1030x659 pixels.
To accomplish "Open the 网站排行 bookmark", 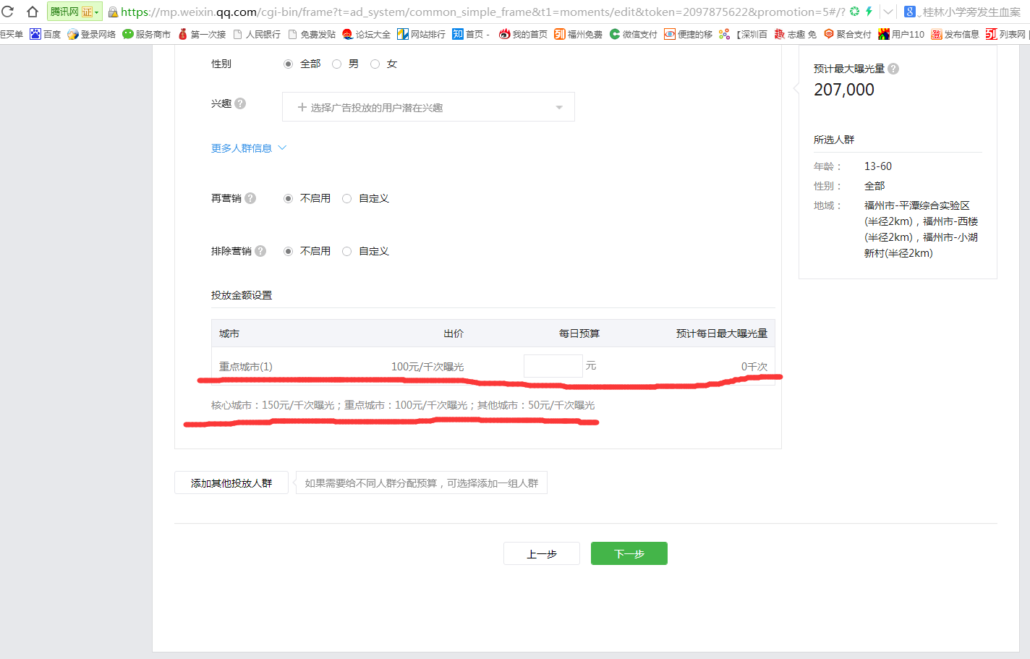I will [422, 34].
